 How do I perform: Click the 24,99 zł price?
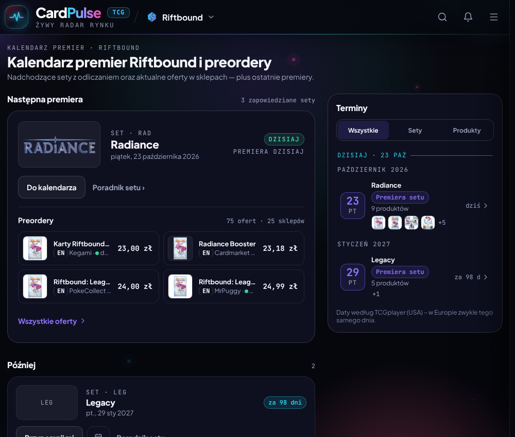tap(280, 286)
